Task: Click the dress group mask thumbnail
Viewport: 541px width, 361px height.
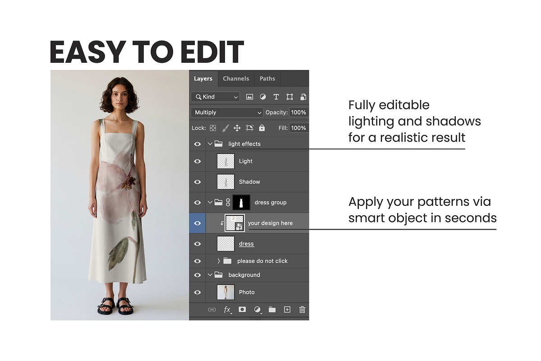Action: point(241,202)
